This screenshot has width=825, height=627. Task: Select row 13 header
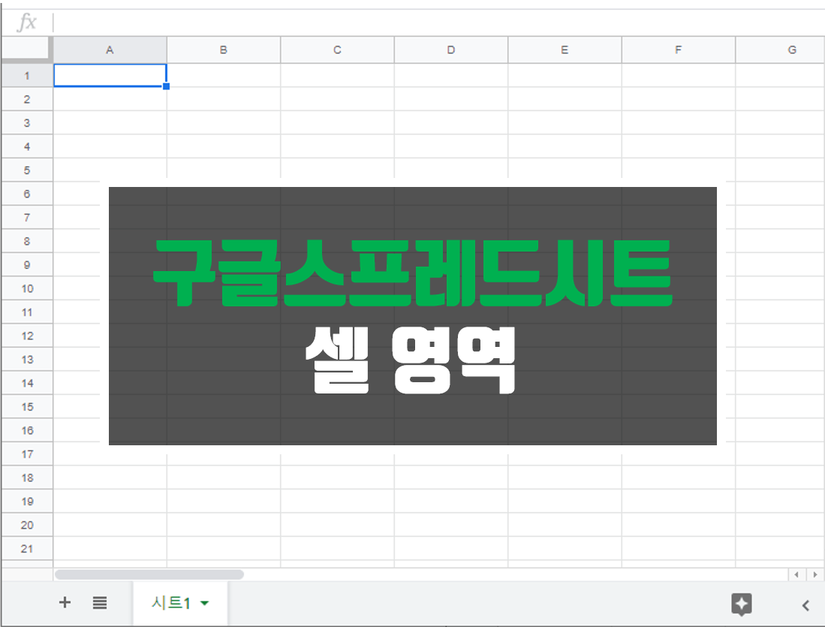click(27, 360)
